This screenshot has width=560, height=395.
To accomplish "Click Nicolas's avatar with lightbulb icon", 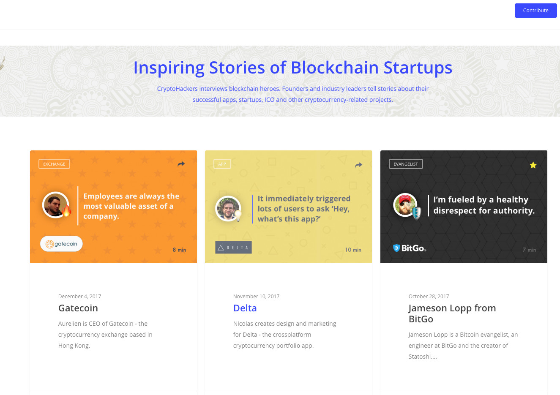I will pos(229,209).
